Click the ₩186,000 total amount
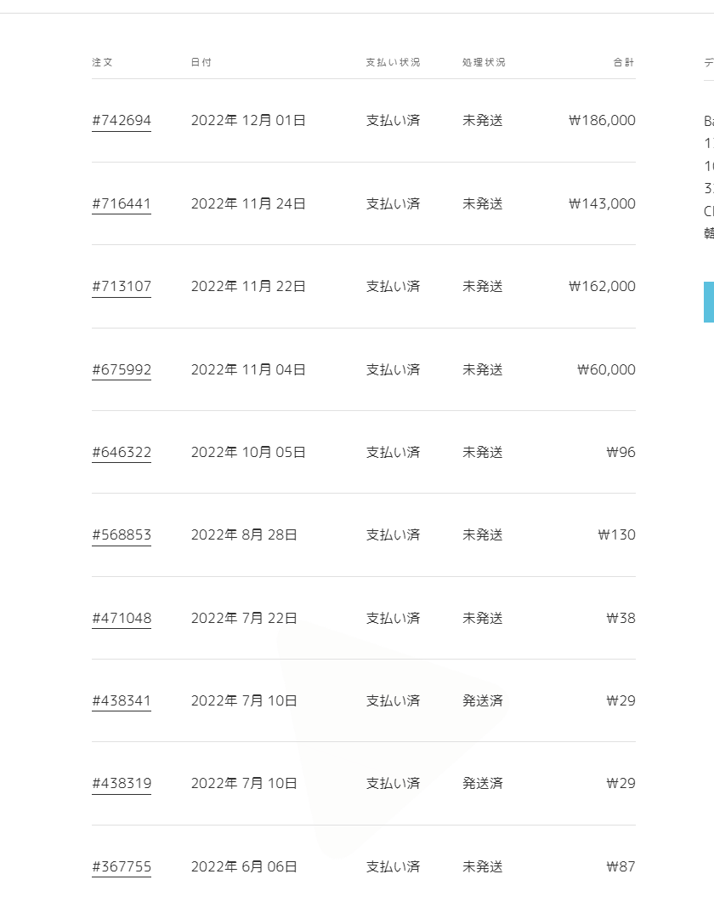The width and height of the screenshot is (714, 897). [602, 121]
